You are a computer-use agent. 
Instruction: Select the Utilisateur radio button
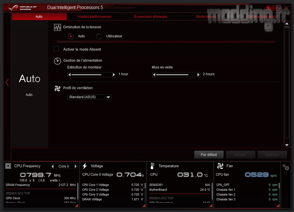pos(99,36)
